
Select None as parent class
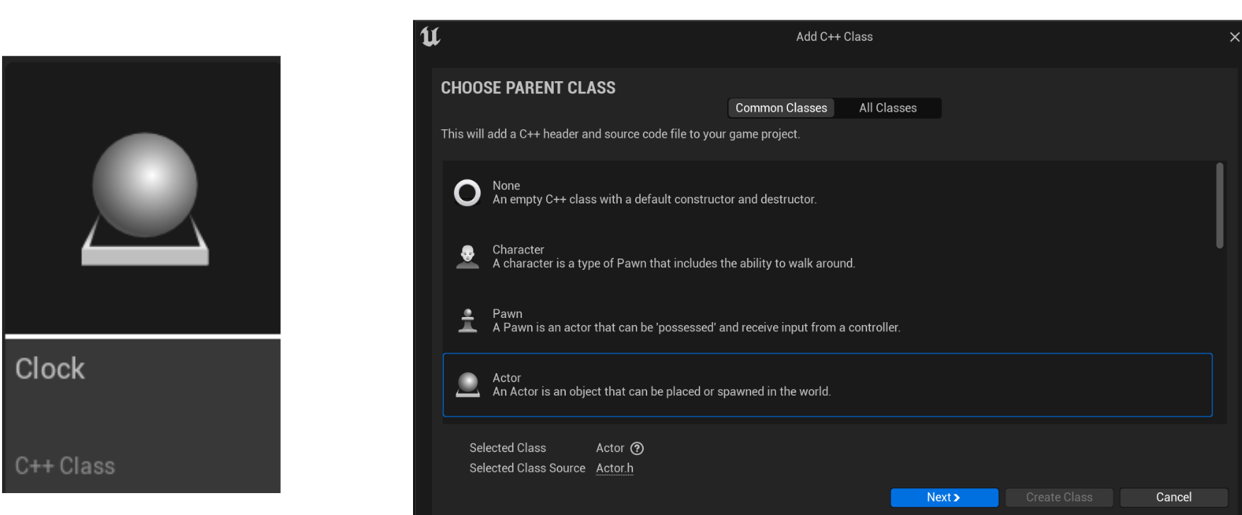[654, 193]
